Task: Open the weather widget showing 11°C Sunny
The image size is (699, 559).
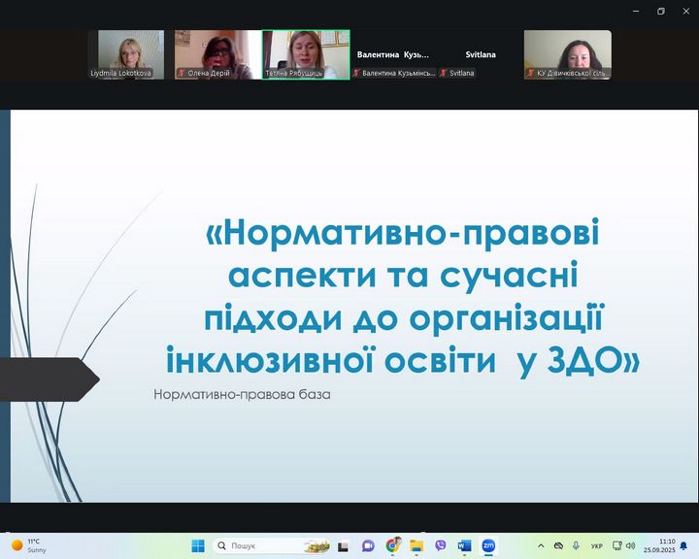Action: [29, 545]
